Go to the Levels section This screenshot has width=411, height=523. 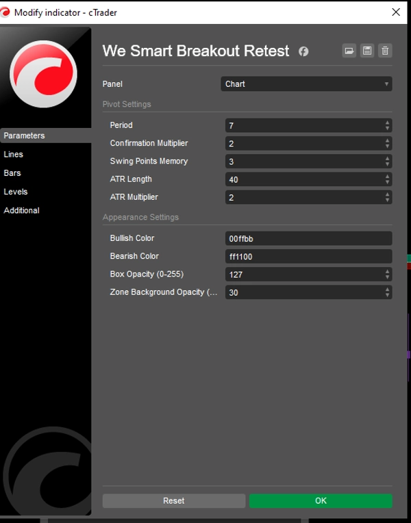pos(16,192)
